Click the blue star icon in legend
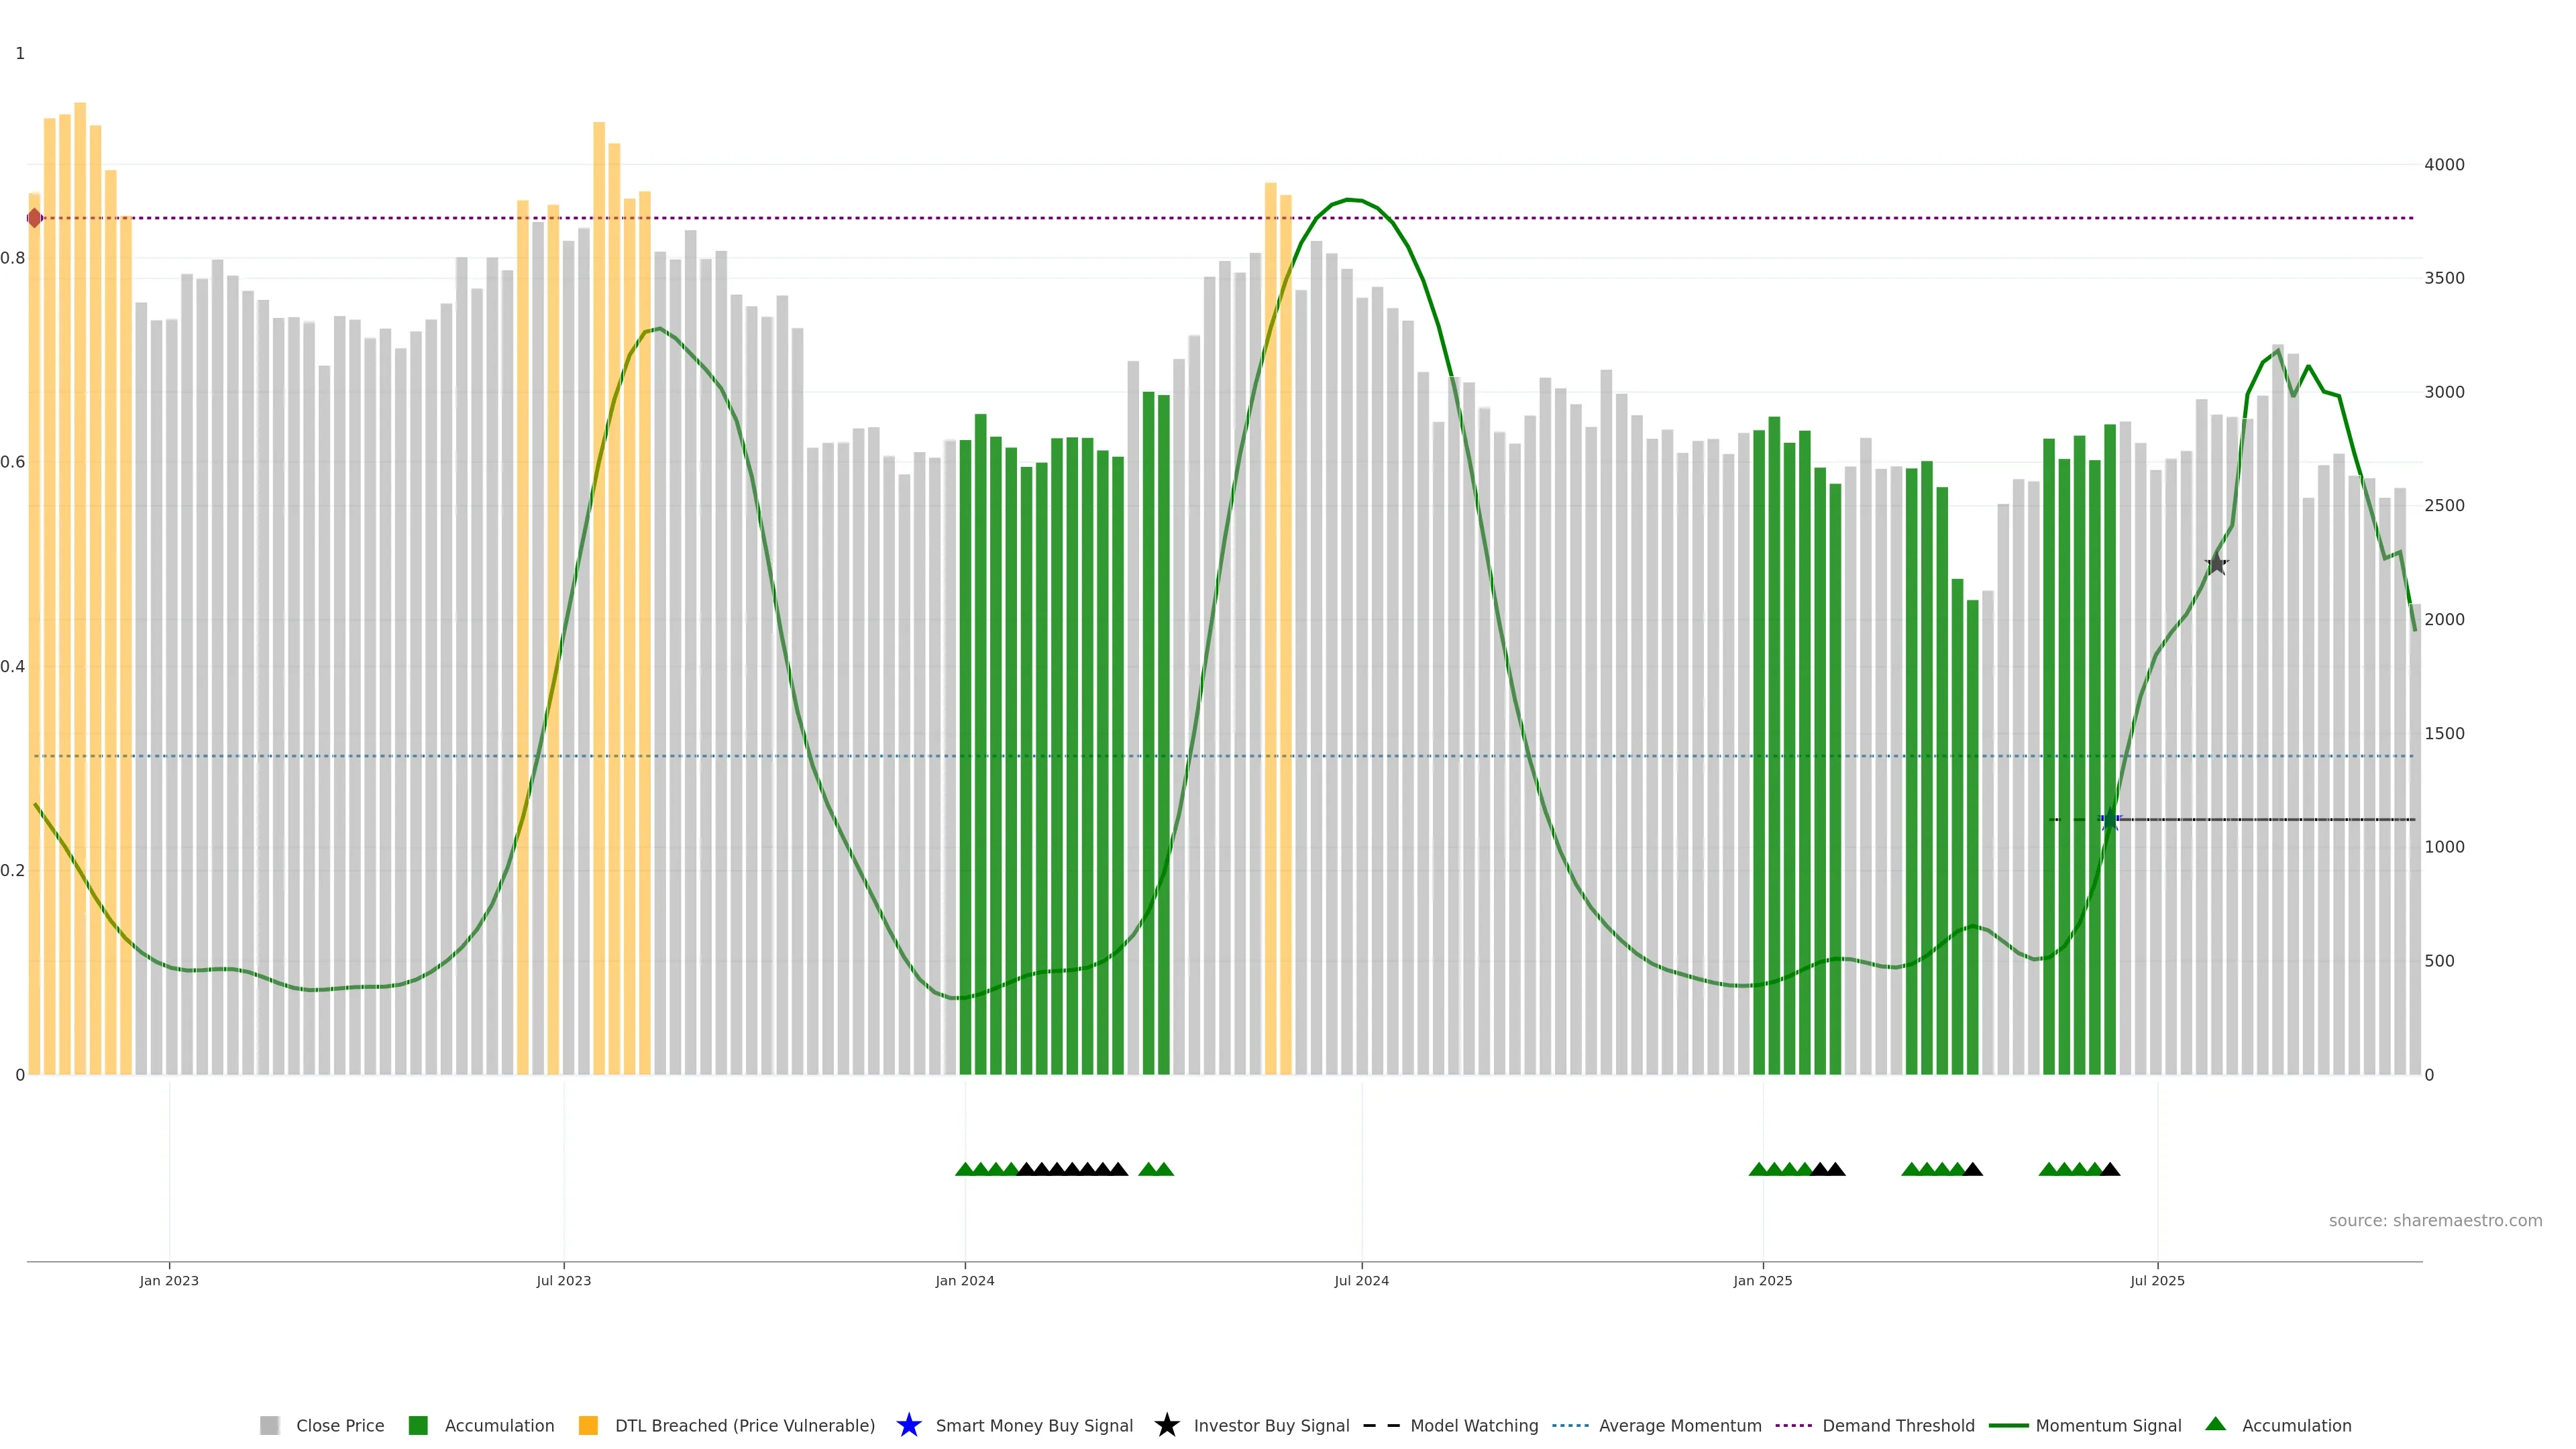The width and height of the screenshot is (2576, 1449). point(908,1425)
